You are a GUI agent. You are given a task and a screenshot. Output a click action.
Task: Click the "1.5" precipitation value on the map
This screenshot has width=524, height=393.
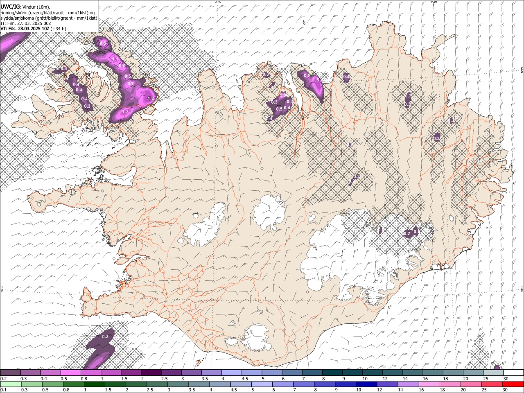pyautogui.click(x=315, y=80)
